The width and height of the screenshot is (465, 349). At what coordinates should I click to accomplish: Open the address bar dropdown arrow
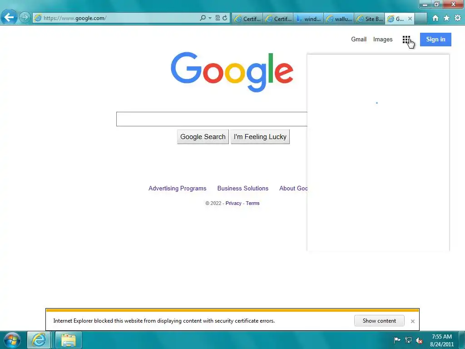210,18
